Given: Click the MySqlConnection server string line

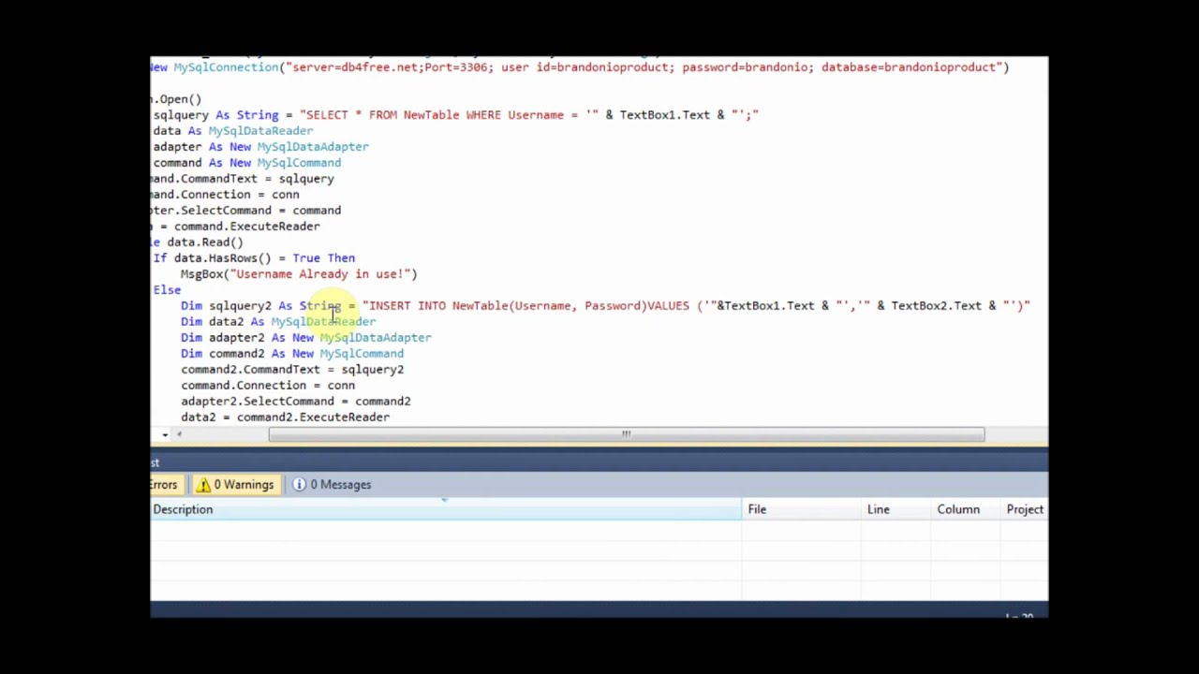Looking at the screenshot, I should 580,66.
